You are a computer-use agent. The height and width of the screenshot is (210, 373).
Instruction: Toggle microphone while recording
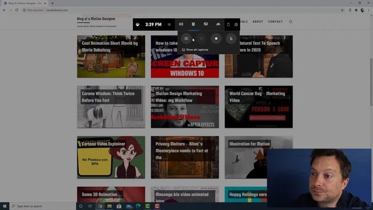(x=231, y=38)
